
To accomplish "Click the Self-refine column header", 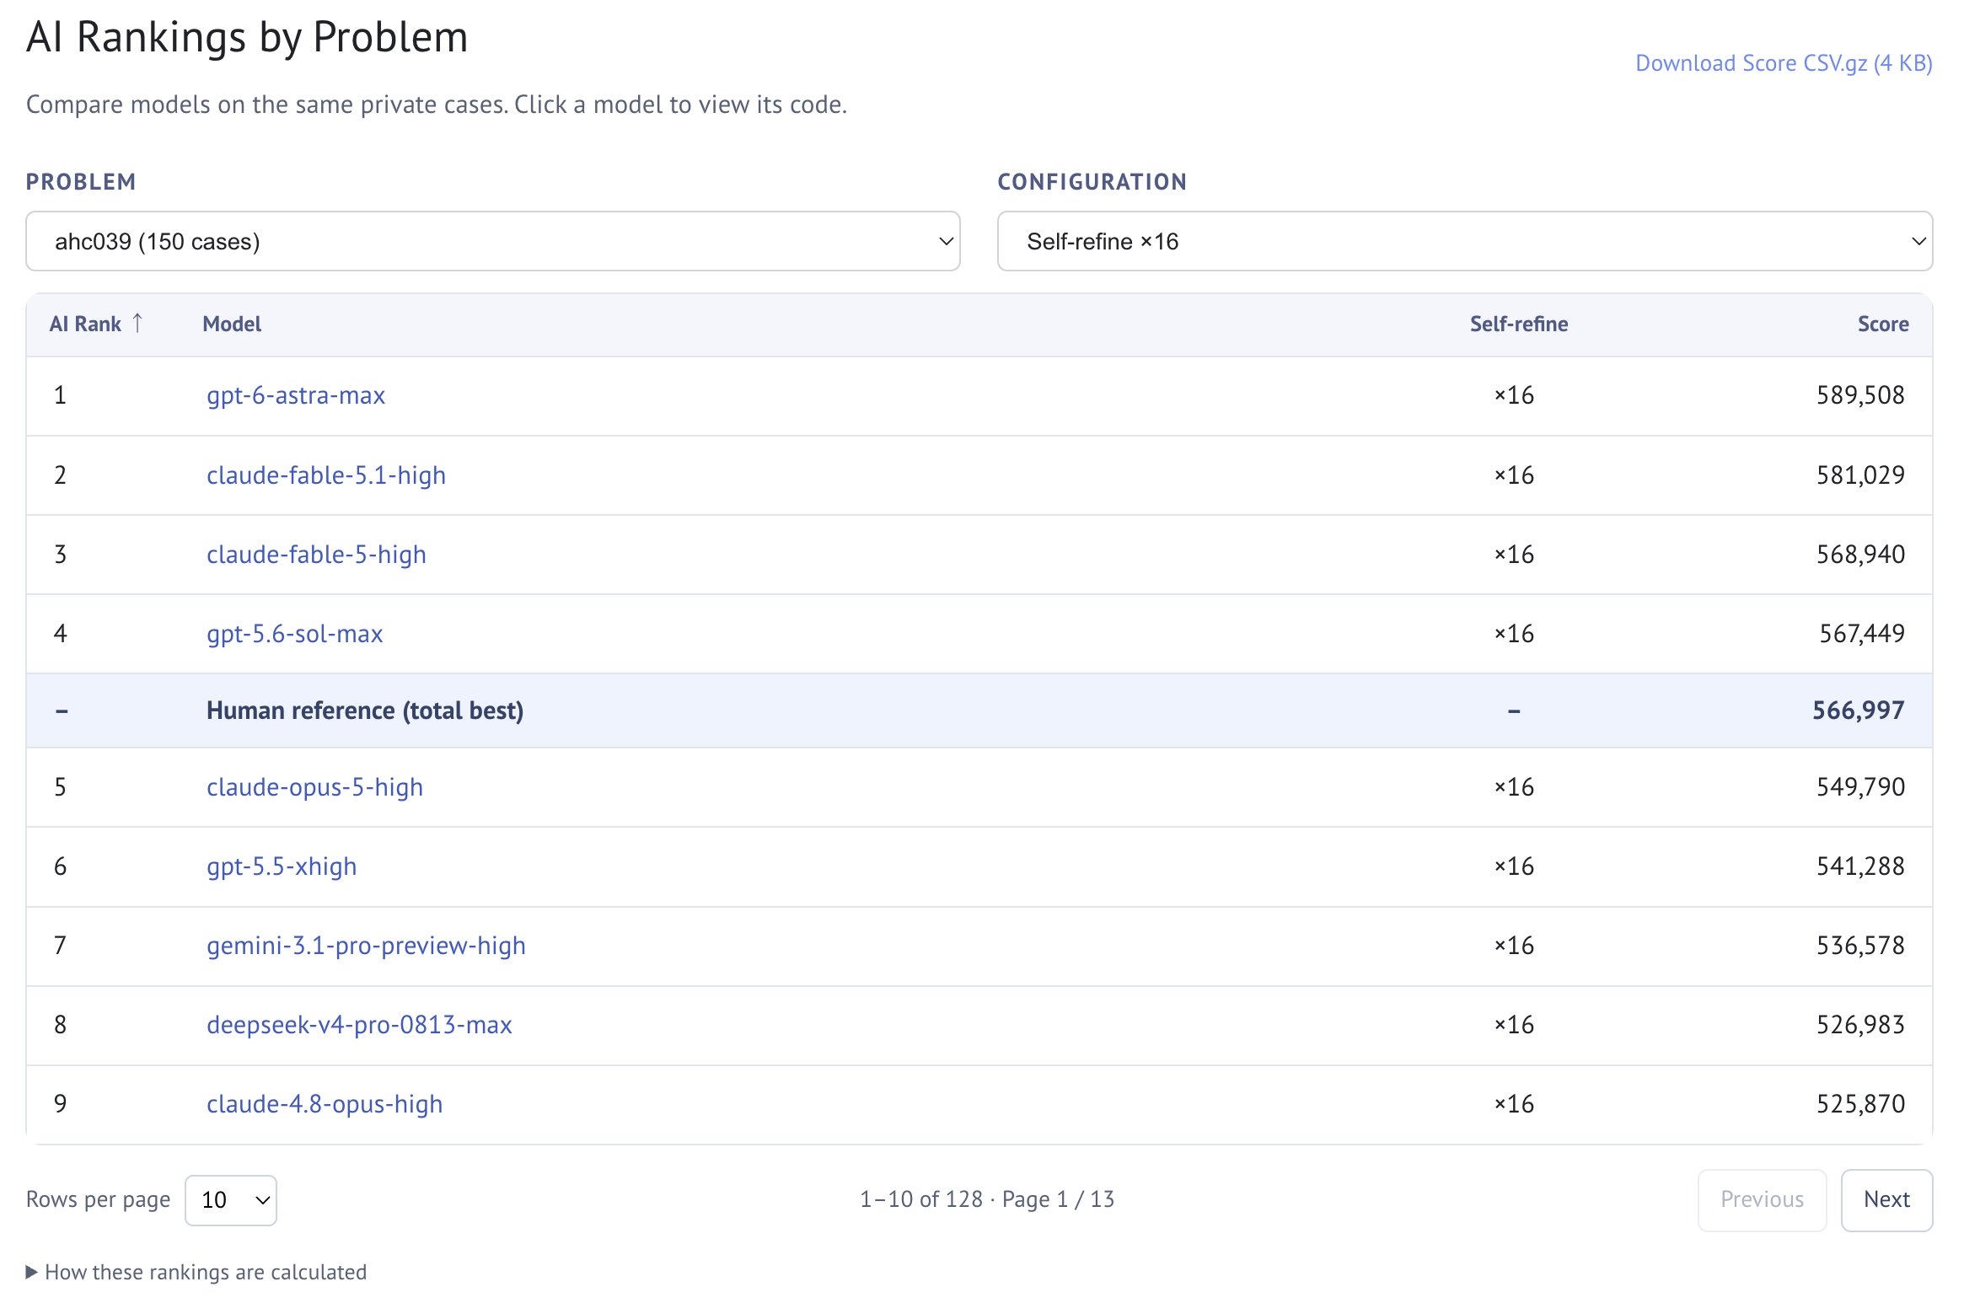I will (x=1519, y=324).
